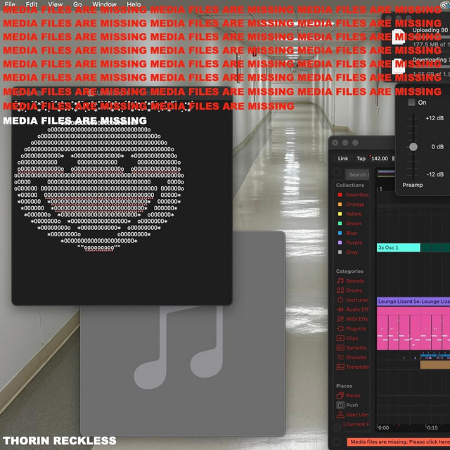
Task: Select the Purple collection
Action: coord(350,243)
